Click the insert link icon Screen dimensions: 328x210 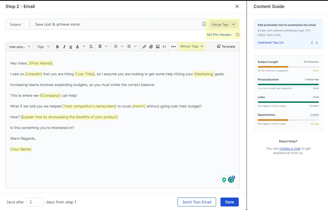(144, 47)
